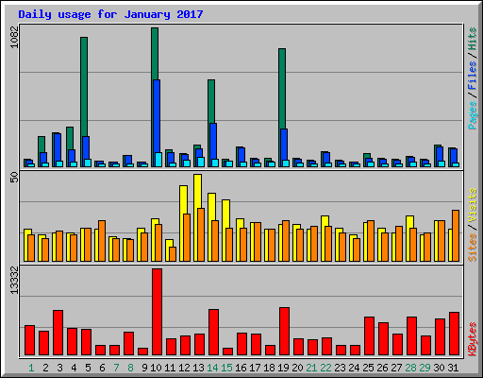This screenshot has width=483, height=378.
Task: Select the cyan Pages bar for day 10
Action: tap(158, 160)
